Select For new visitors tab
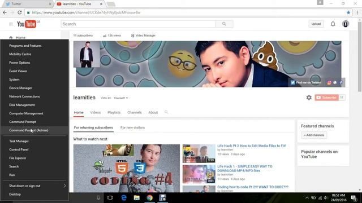 point(132,127)
